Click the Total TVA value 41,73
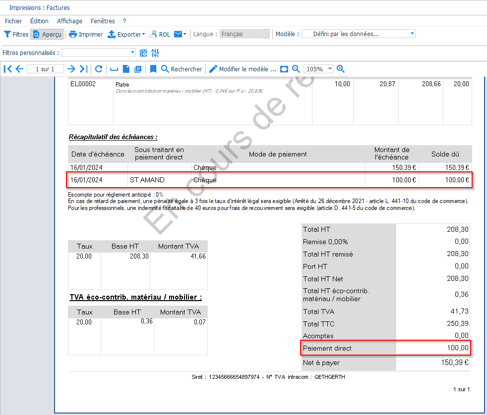The width and height of the screenshot is (487, 415). (x=459, y=311)
